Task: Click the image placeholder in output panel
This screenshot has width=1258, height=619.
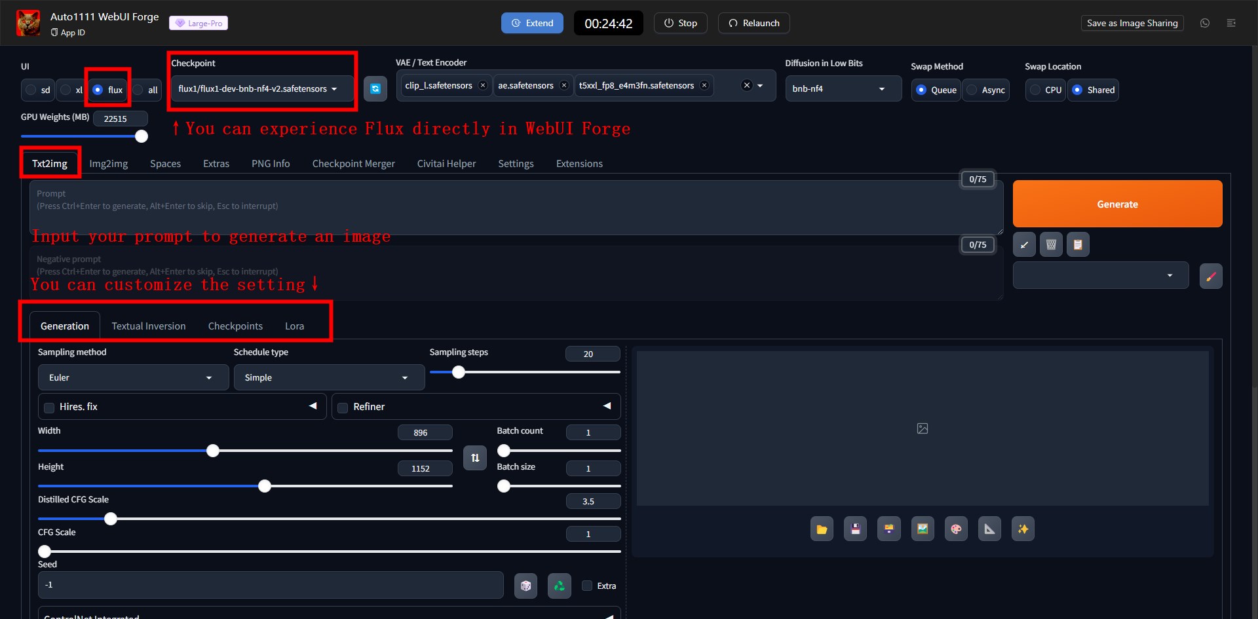Action: (x=923, y=428)
